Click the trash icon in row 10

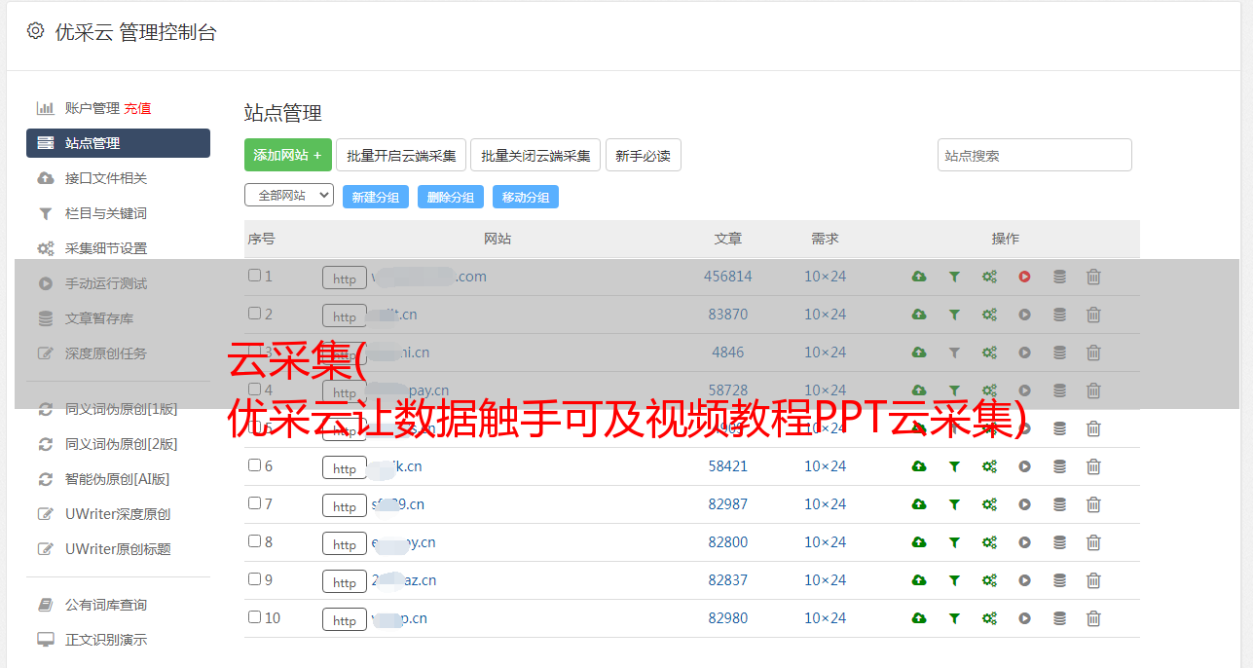click(1093, 618)
